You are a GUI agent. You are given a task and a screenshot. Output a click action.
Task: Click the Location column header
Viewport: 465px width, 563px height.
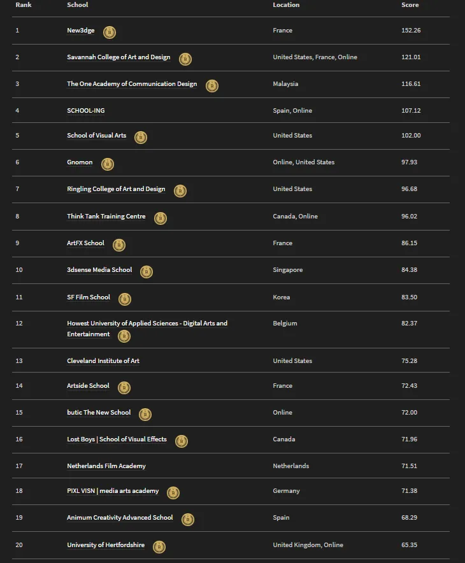(x=286, y=5)
